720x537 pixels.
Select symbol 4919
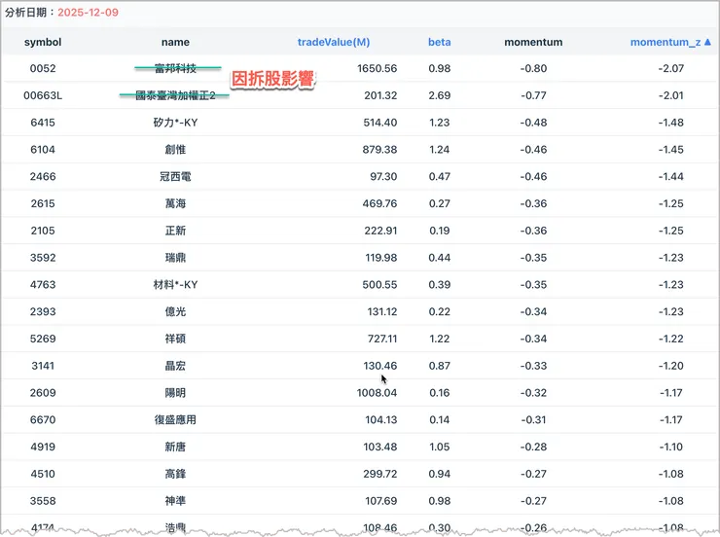(x=43, y=447)
